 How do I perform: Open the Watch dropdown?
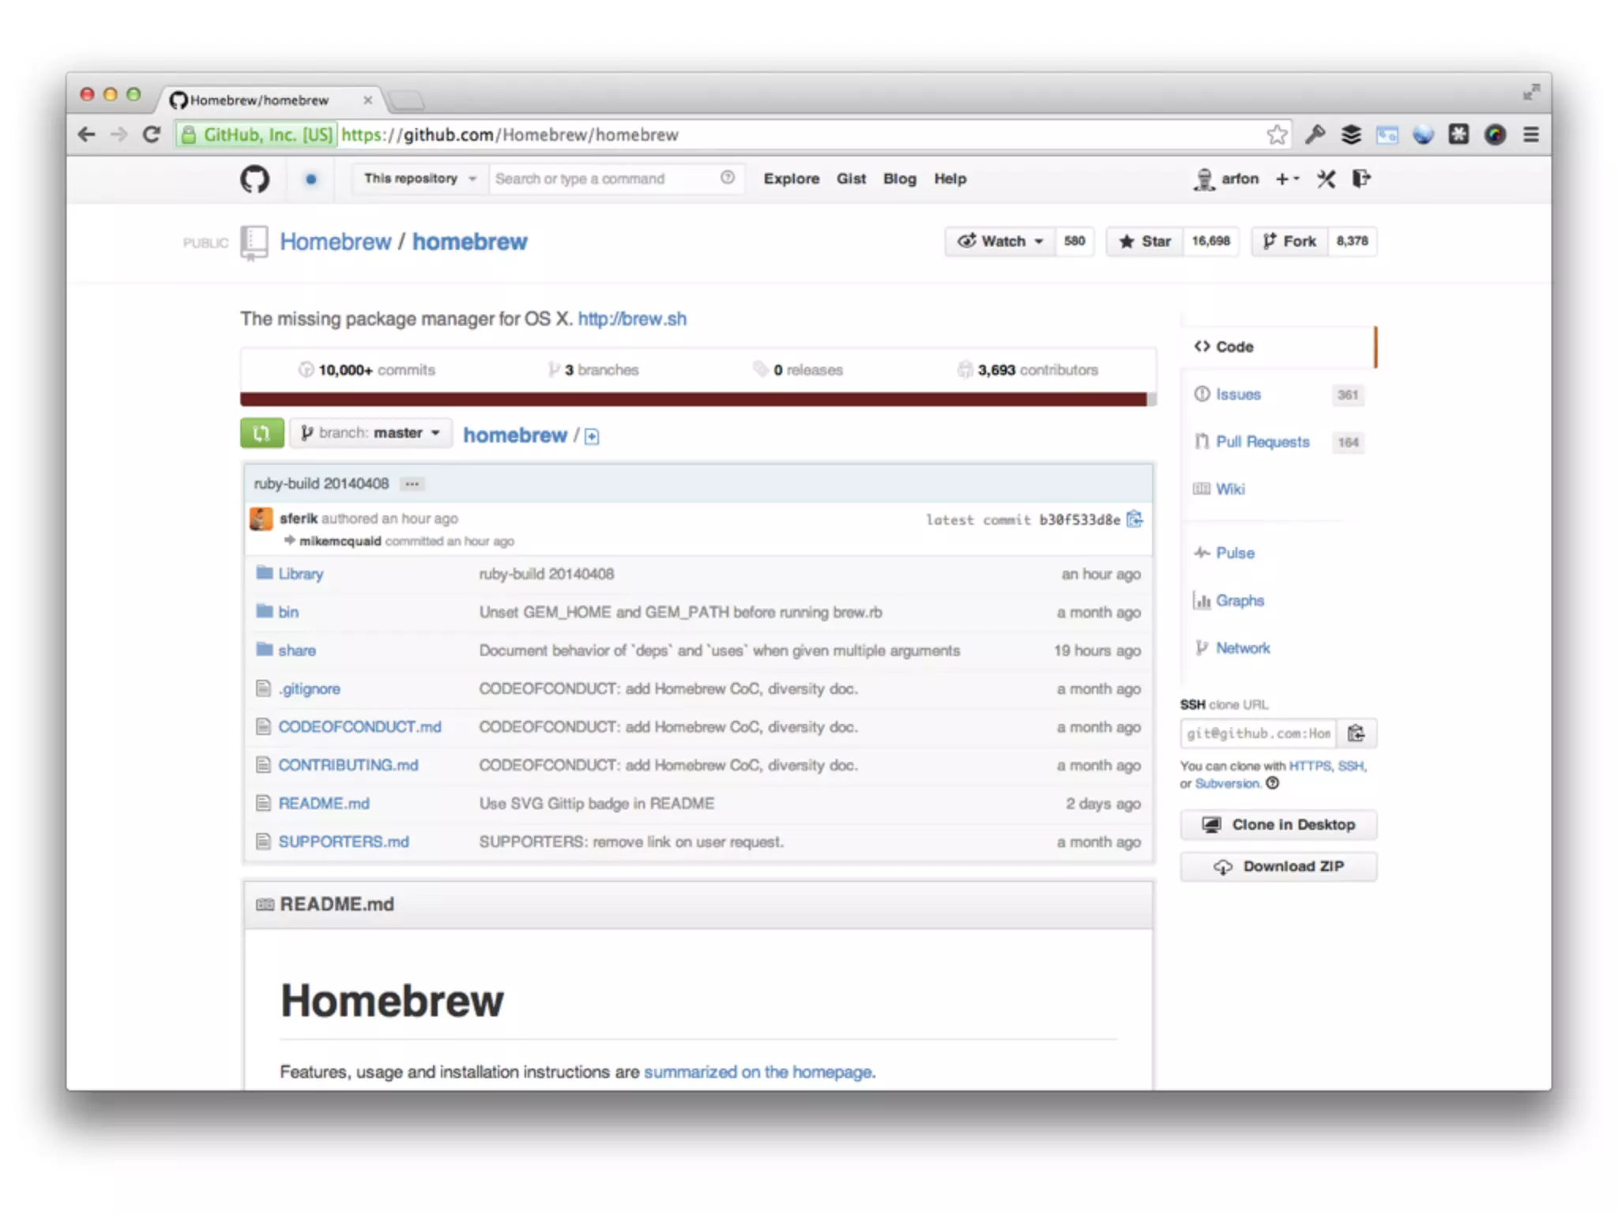[x=1000, y=241]
